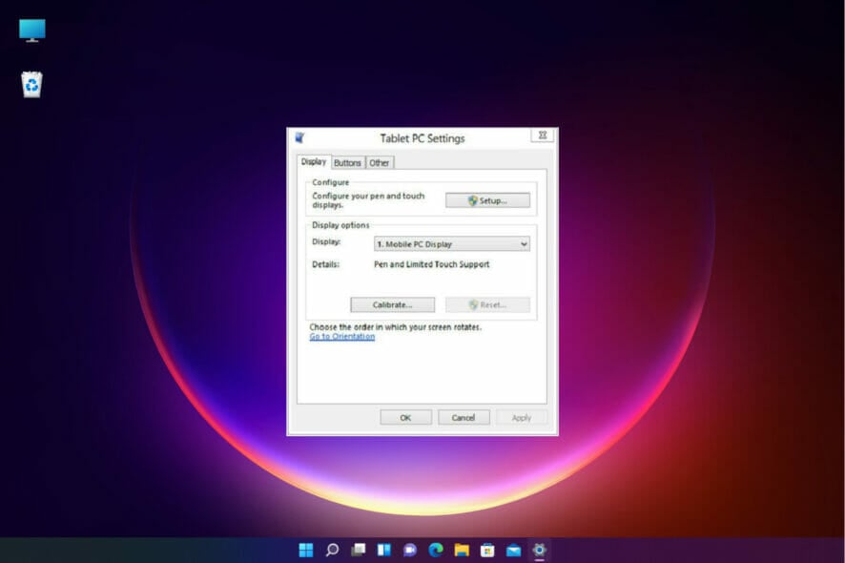This screenshot has height=563, width=845.
Task: Click the help button in the title bar
Action: click(542, 135)
